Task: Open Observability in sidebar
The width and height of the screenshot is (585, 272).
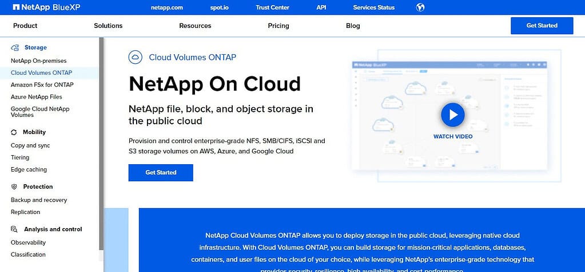Action: click(29, 242)
